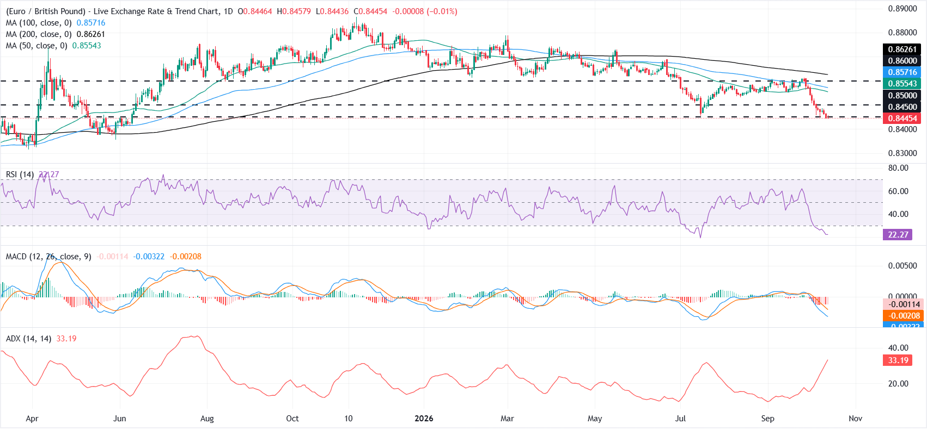Click the 0.85000 price level tag
This screenshot has width=927, height=430.
pos(902,96)
